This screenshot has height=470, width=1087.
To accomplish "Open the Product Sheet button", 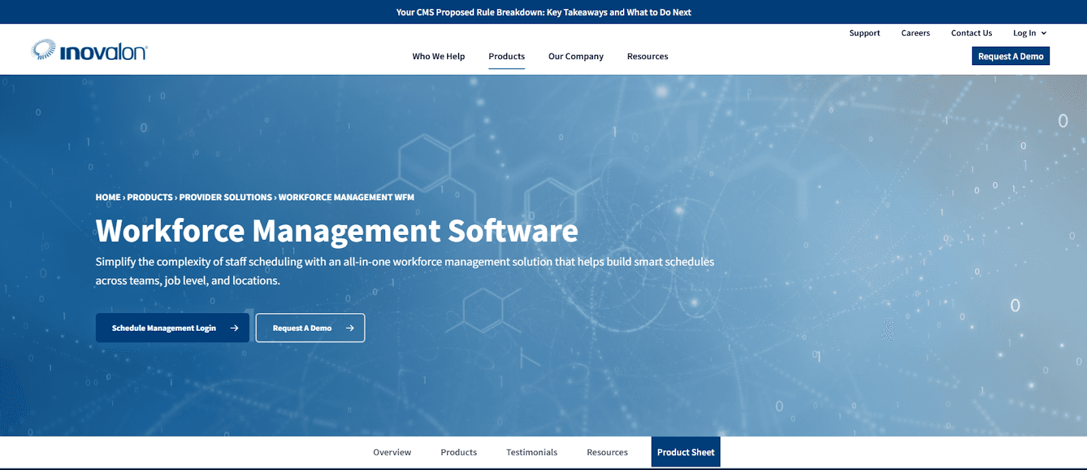I will (685, 452).
